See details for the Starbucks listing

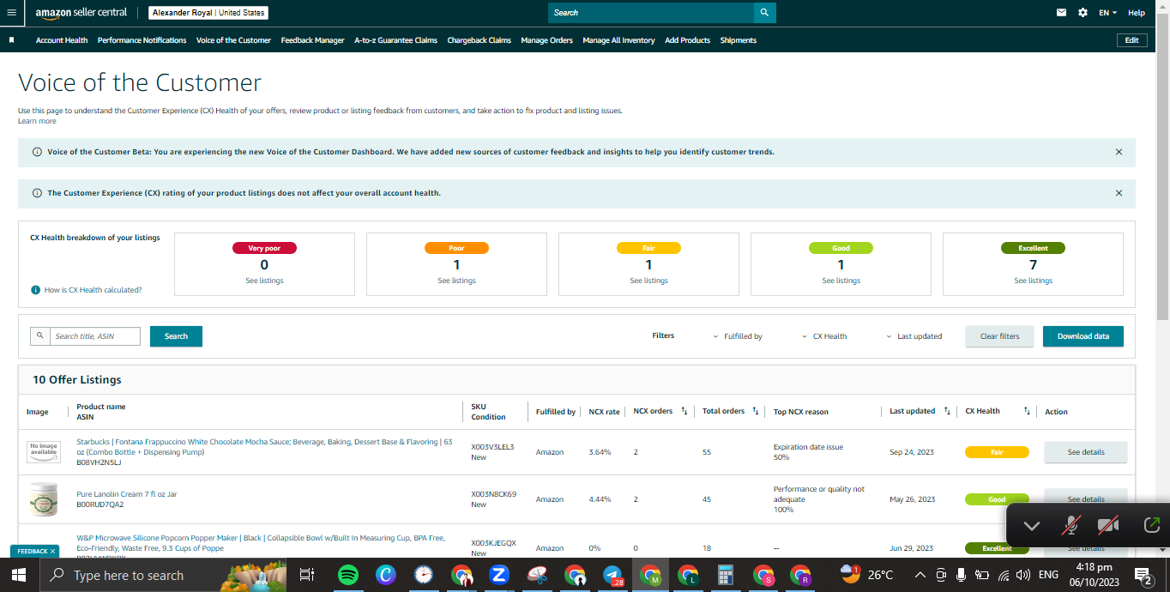[x=1085, y=452]
